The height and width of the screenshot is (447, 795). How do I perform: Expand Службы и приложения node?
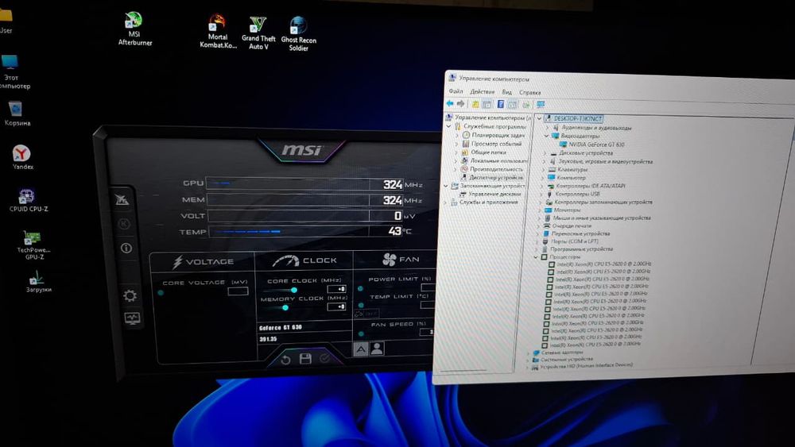coord(446,202)
